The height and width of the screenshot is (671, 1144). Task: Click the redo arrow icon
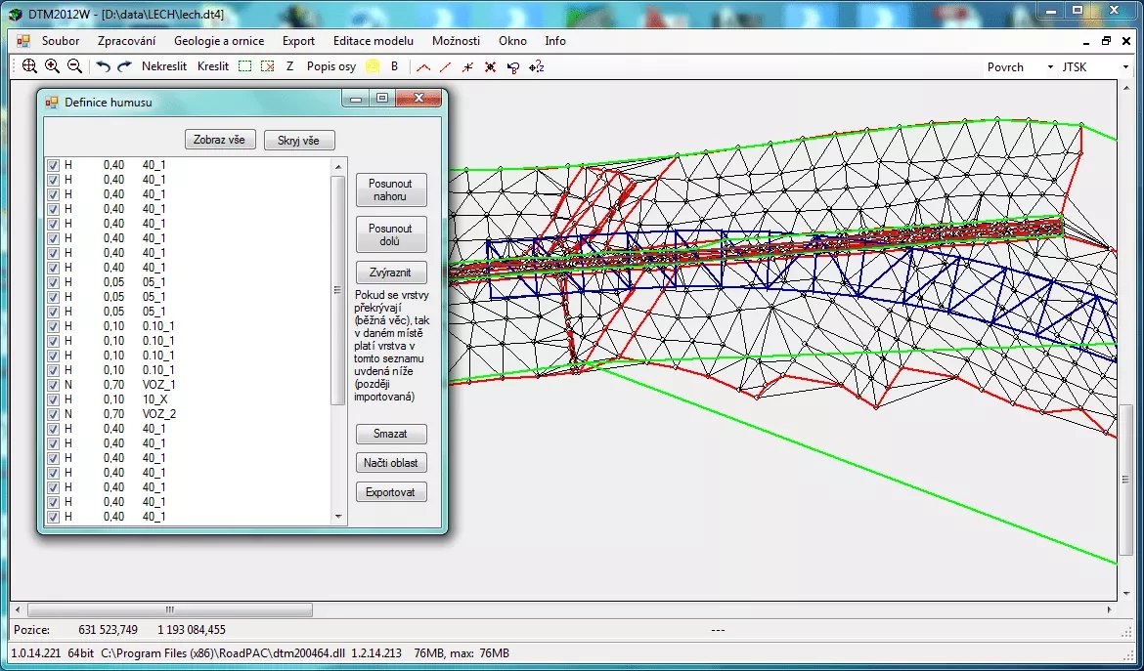point(124,66)
